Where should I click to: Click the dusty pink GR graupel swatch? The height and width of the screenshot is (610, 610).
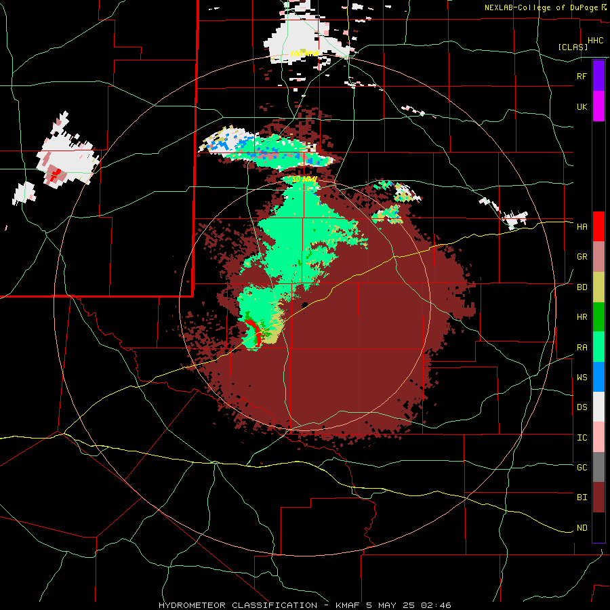pyautogui.click(x=598, y=257)
